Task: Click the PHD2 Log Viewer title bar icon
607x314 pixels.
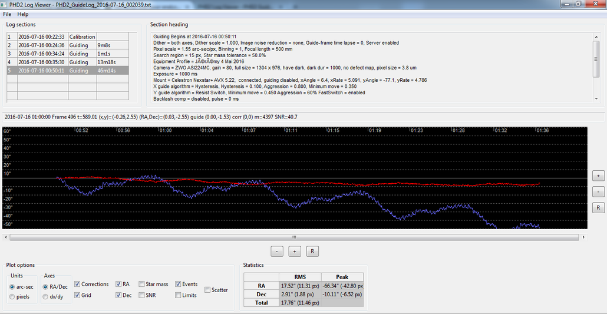Action: coord(5,4)
